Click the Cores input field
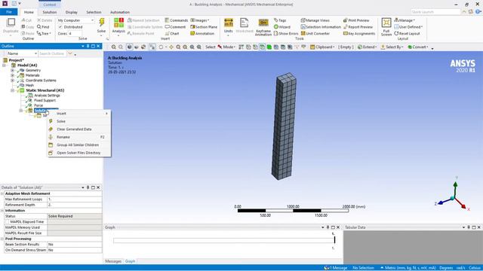 pos(75,33)
